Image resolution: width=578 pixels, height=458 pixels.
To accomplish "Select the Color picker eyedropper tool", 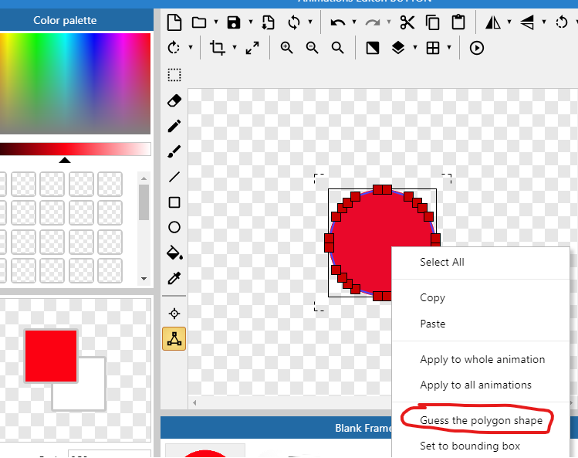I will pos(174,278).
